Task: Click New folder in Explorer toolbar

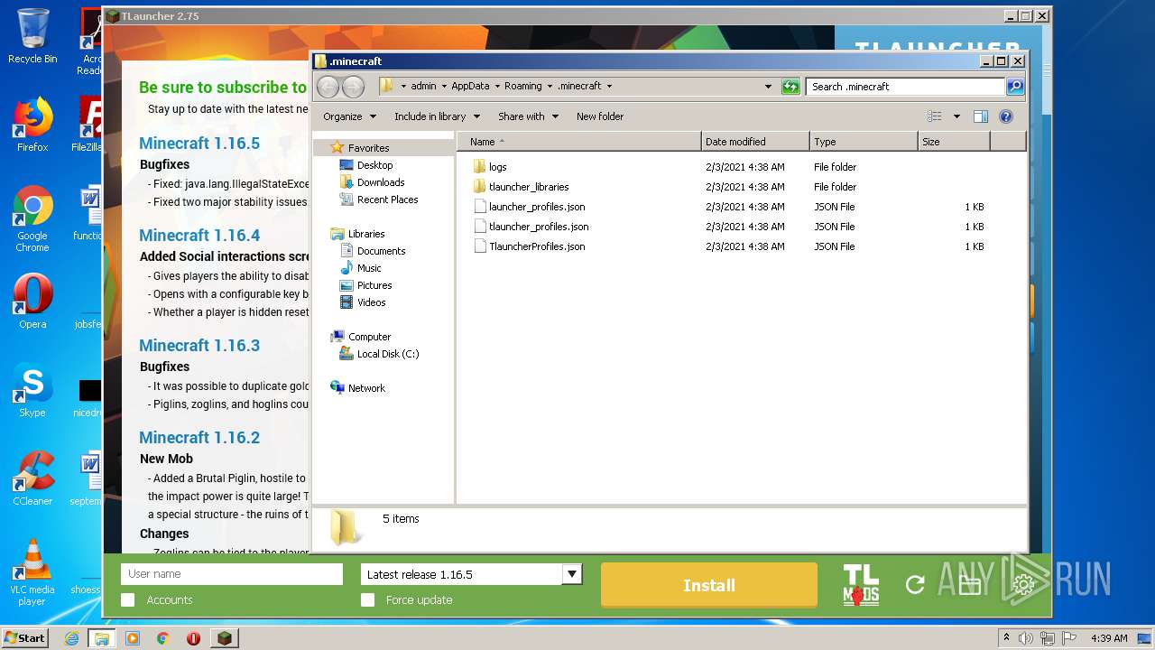Action: click(600, 116)
